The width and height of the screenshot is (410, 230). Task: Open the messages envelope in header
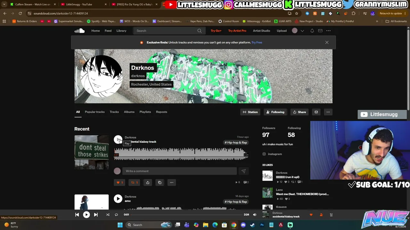pos(320,31)
